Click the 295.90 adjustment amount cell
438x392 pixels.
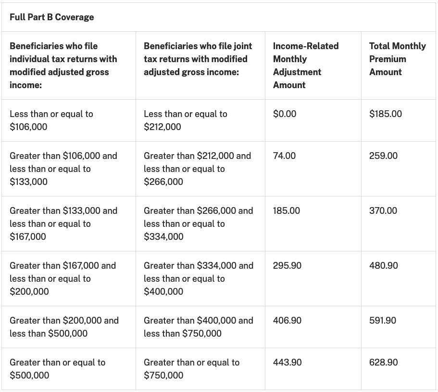(287, 266)
